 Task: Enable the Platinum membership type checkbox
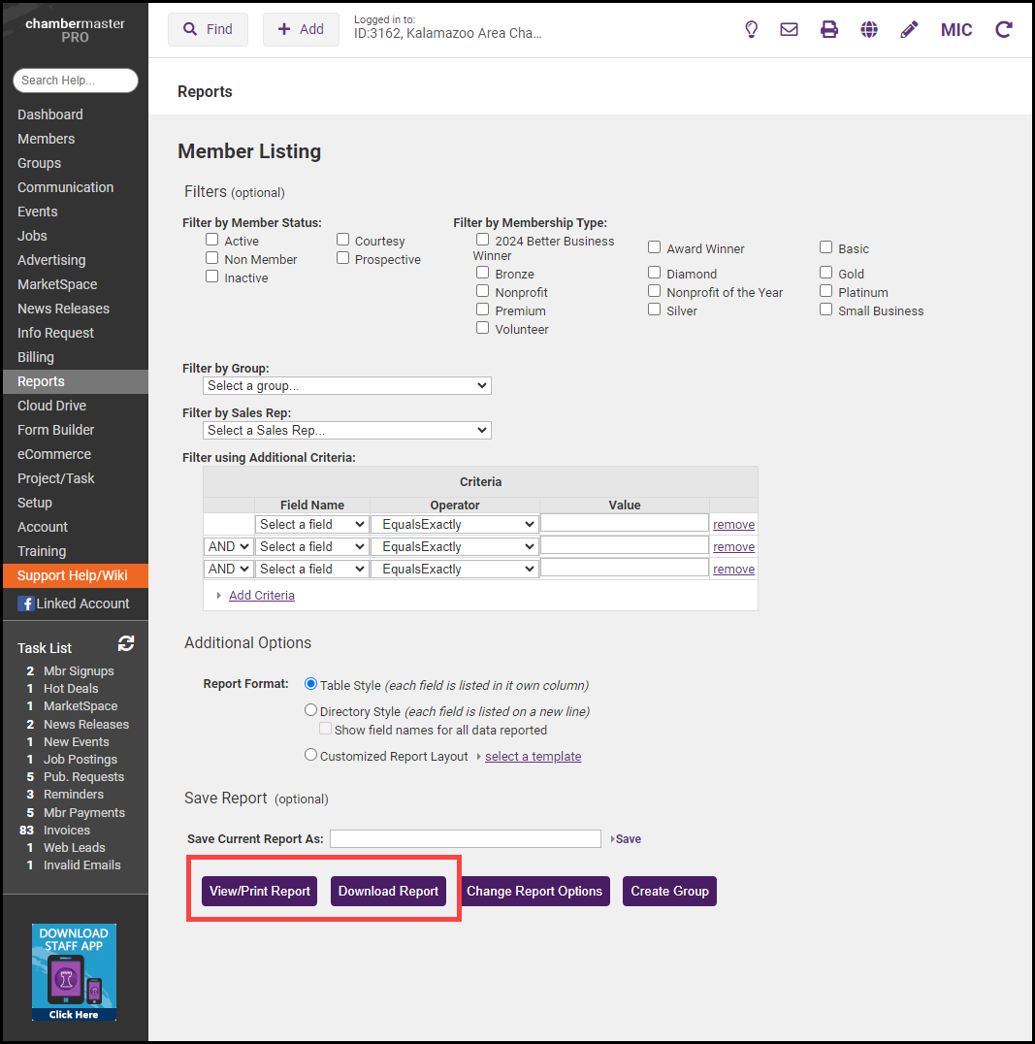tap(826, 291)
